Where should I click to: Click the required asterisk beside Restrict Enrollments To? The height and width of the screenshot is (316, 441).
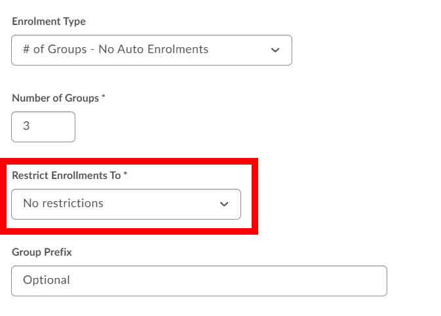(126, 175)
